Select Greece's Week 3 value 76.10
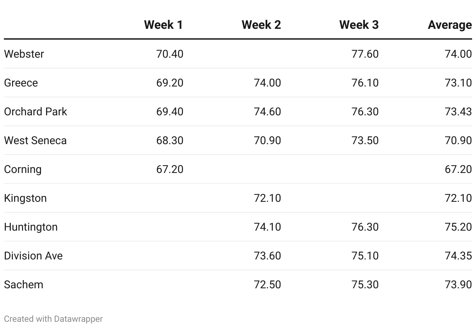Viewport: 476px width, 328px height. click(x=365, y=83)
